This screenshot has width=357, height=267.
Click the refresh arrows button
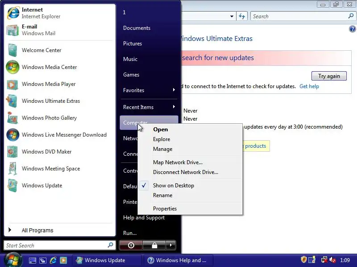pyautogui.click(x=242, y=16)
